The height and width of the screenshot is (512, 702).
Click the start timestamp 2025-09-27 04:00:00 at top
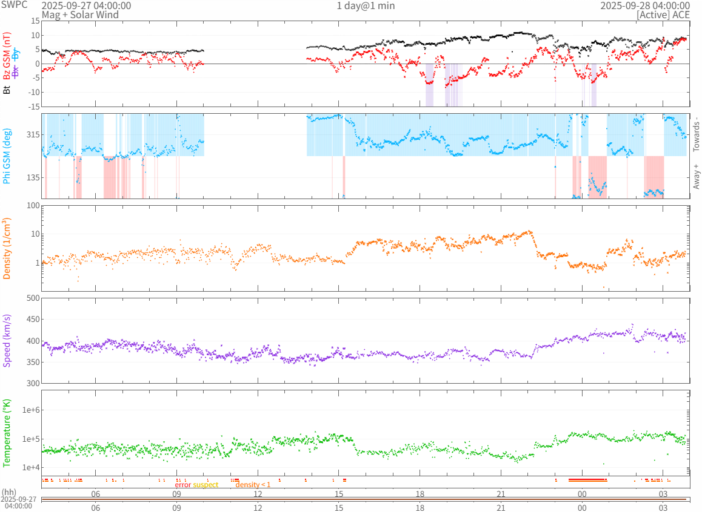point(86,5)
